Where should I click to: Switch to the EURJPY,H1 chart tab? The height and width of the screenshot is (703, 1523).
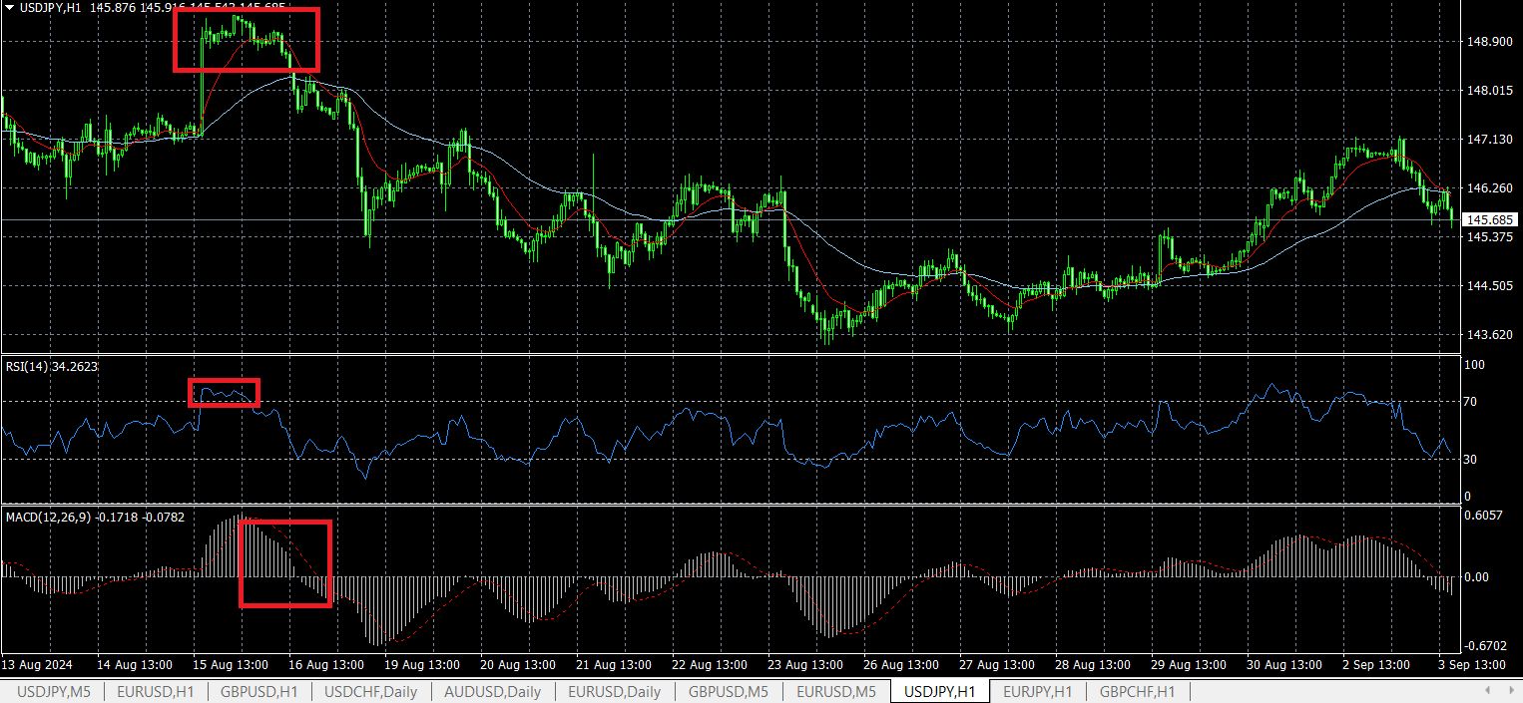[1038, 691]
